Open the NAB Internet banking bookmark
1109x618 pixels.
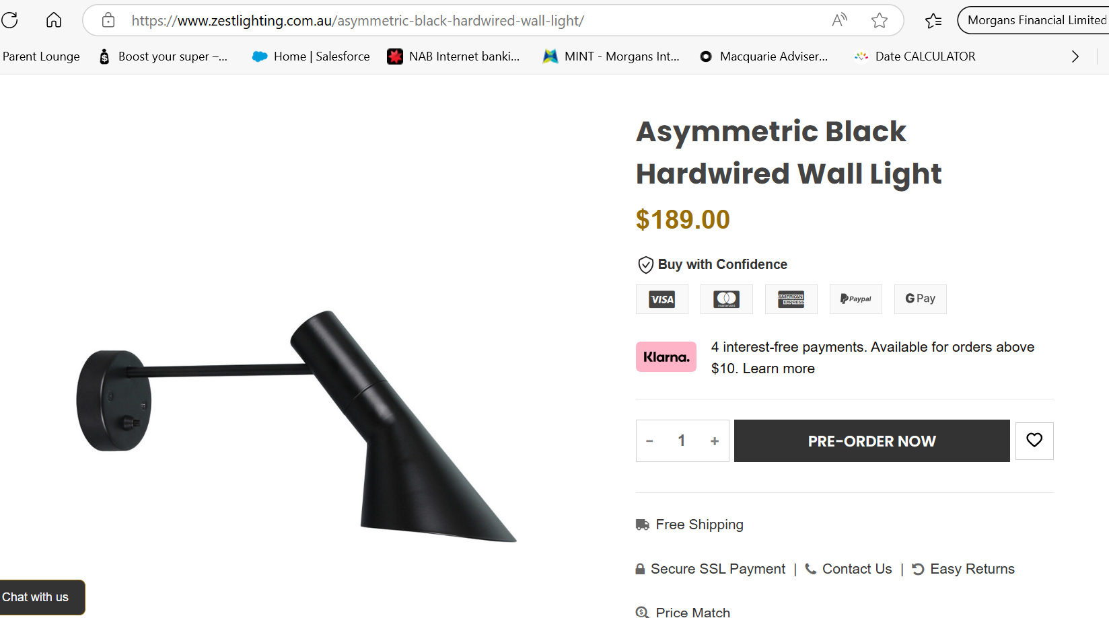click(x=454, y=56)
